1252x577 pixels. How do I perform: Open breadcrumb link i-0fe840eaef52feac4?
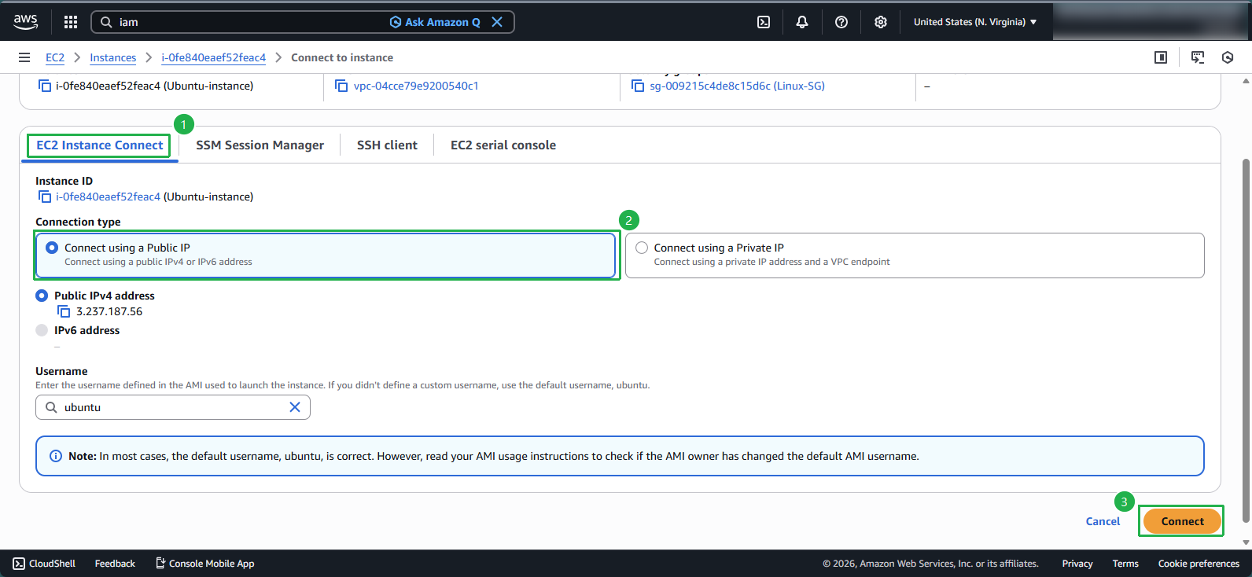(x=213, y=57)
